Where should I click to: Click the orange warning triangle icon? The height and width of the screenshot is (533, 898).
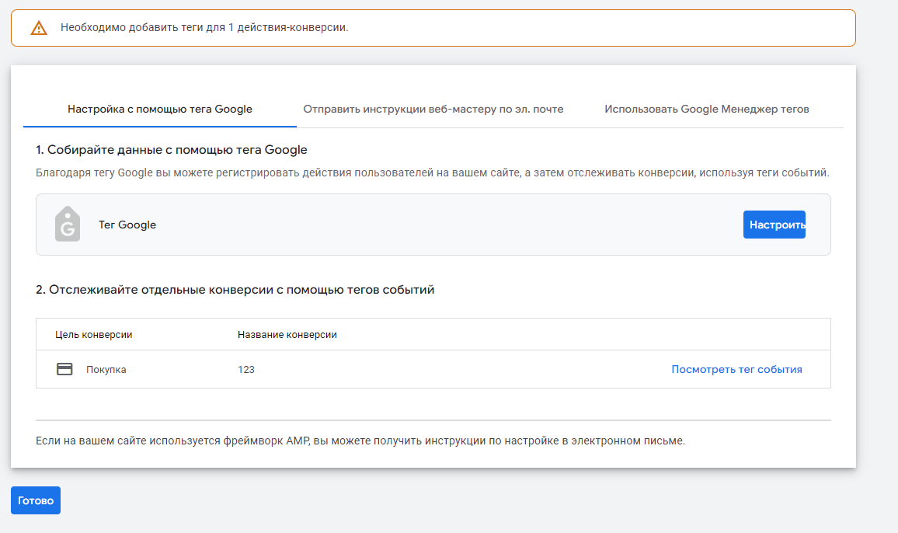[39, 28]
